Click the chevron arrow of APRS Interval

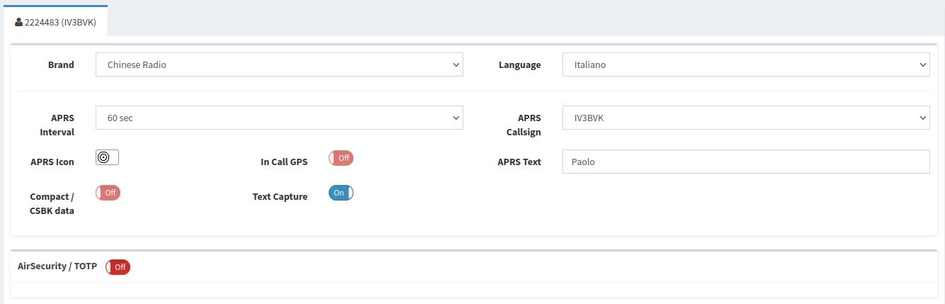click(455, 118)
